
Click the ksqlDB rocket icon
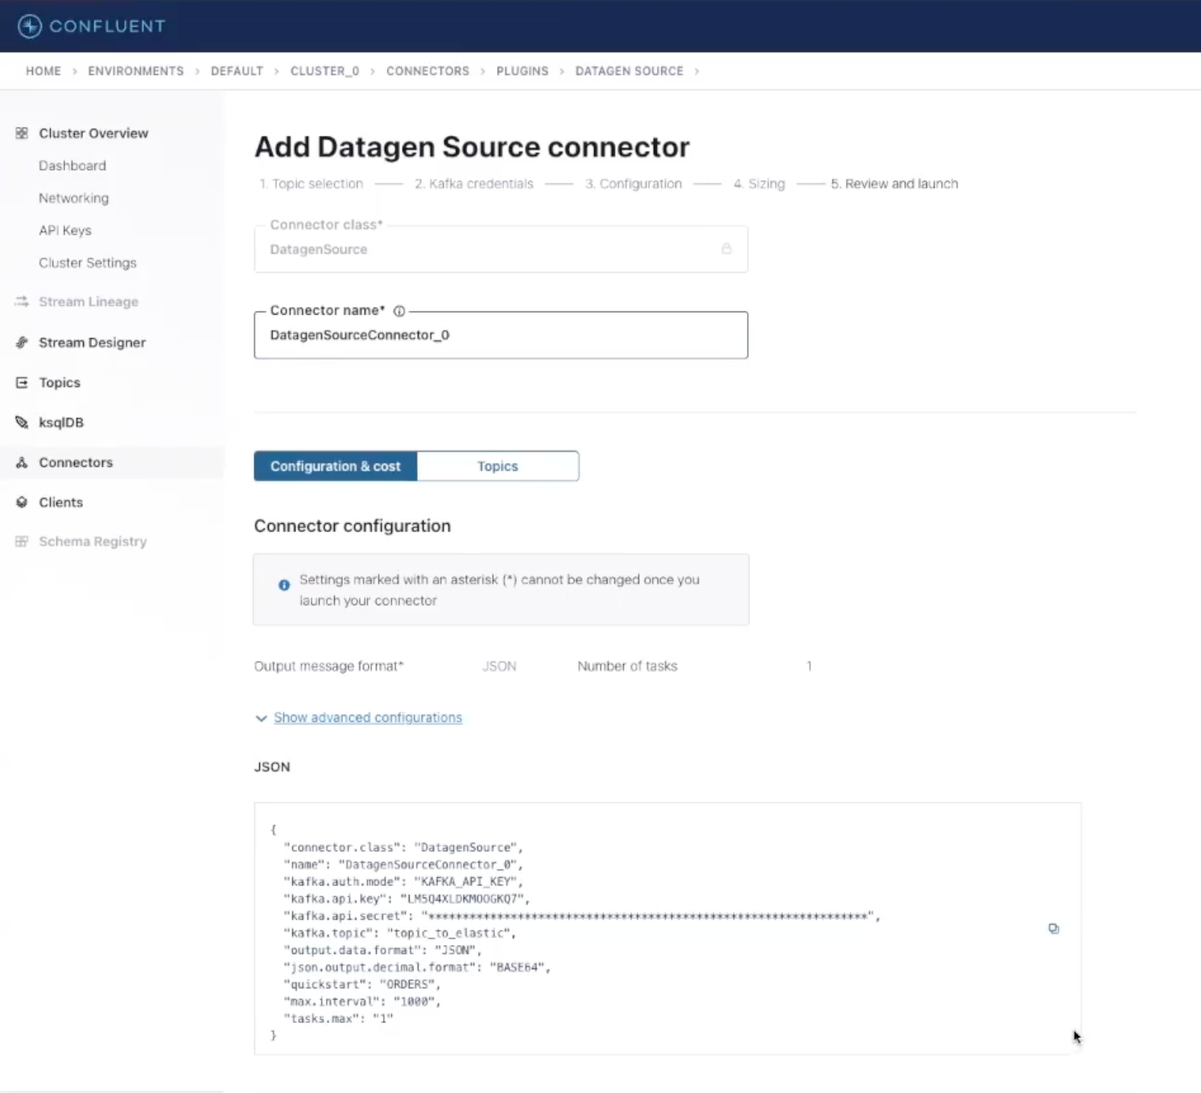pyautogui.click(x=22, y=423)
